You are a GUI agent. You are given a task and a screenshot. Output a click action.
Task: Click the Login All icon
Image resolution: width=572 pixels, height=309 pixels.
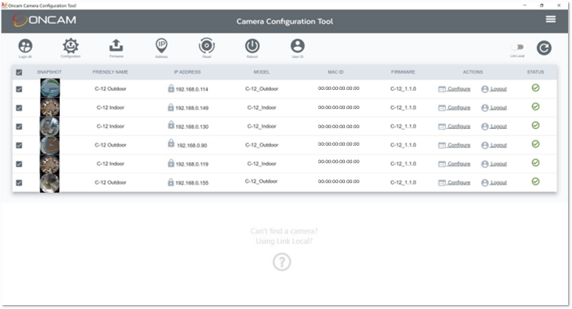(25, 46)
